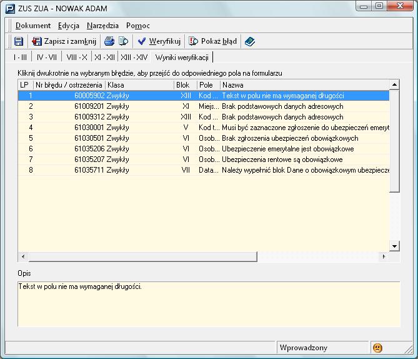Click list vertical scrollbar down arrow
This screenshot has width=418, height=359.
point(394,246)
